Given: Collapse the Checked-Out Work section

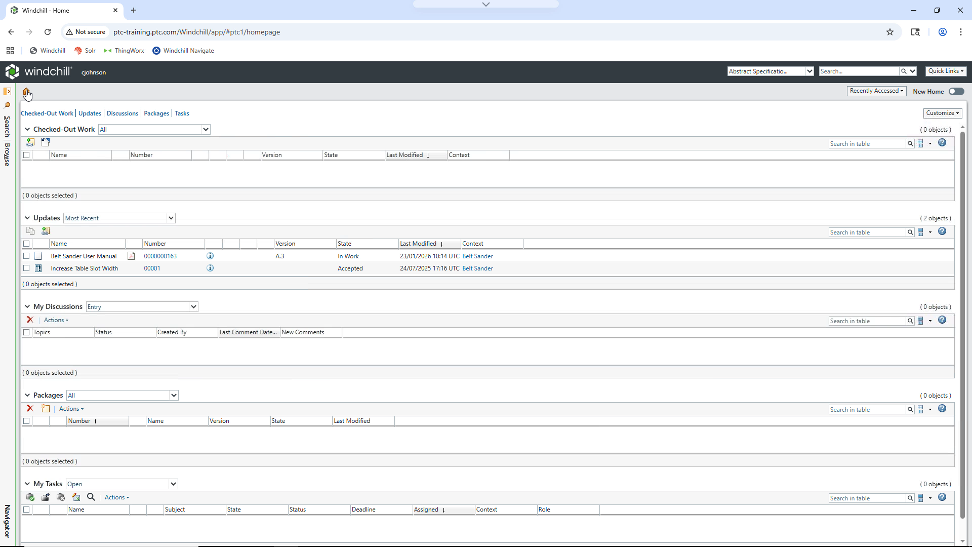Looking at the screenshot, I should (x=27, y=130).
